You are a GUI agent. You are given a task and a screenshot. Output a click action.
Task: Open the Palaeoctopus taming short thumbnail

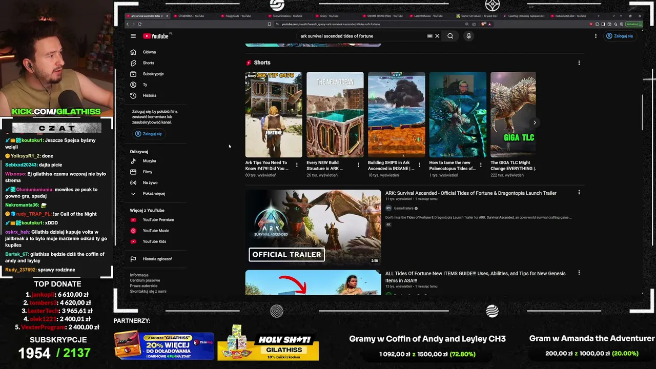tap(458, 114)
